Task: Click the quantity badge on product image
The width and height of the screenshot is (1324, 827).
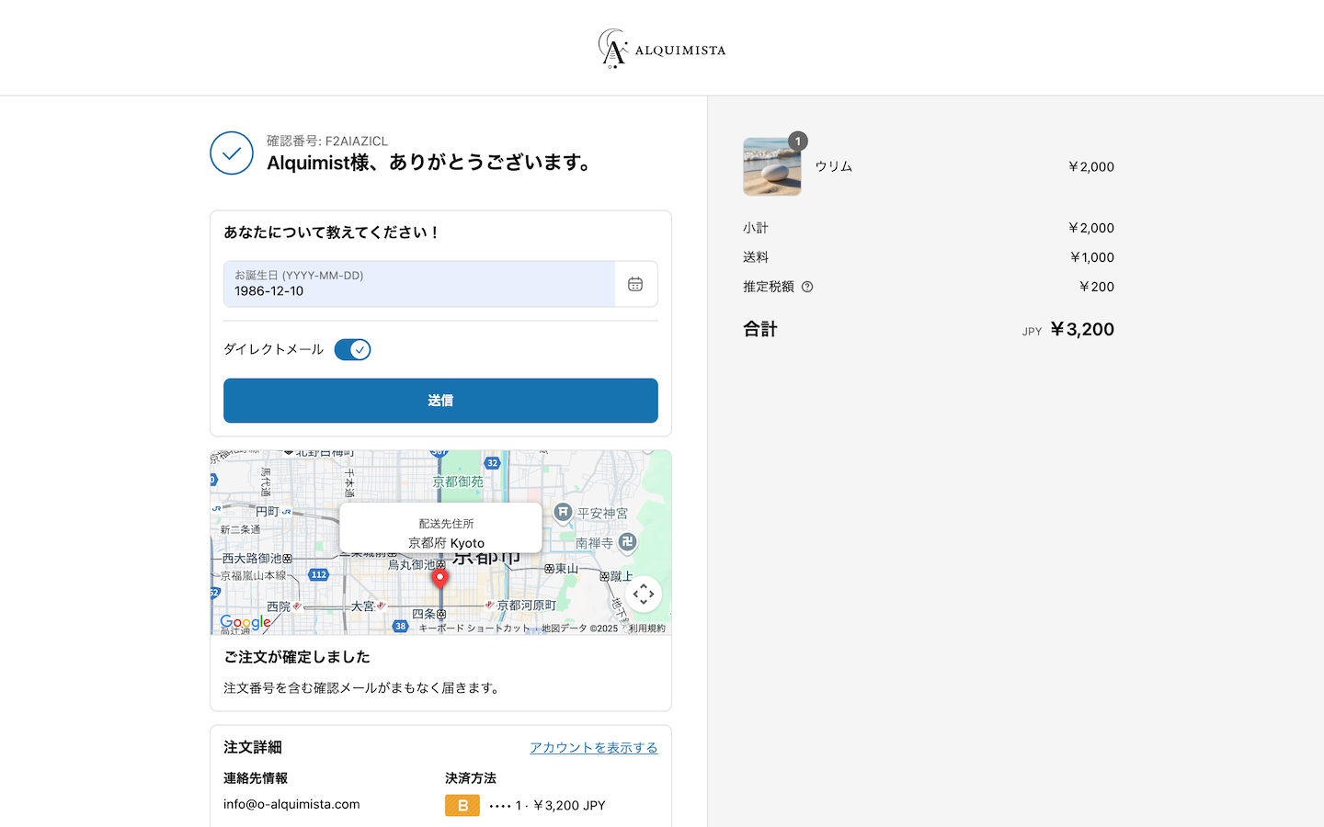Action: pos(798,142)
